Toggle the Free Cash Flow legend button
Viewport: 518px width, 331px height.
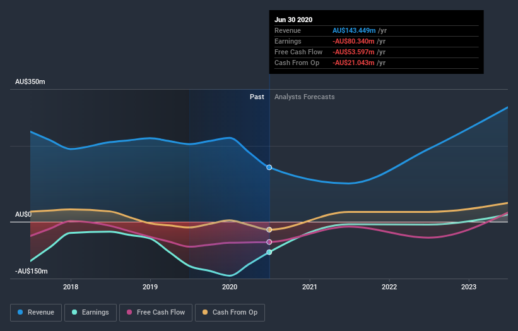156,313
